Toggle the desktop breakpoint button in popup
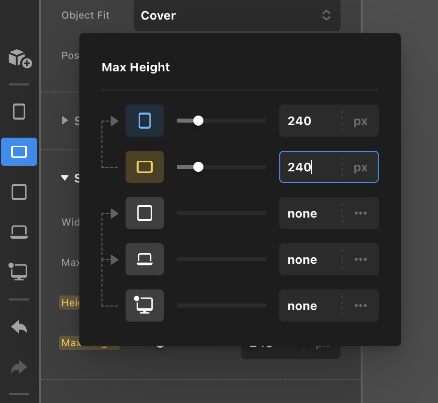Image resolution: width=438 pixels, height=403 pixels. point(145,306)
